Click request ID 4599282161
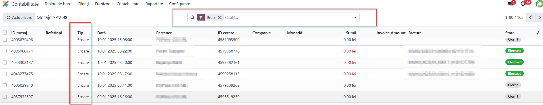 point(228,62)
